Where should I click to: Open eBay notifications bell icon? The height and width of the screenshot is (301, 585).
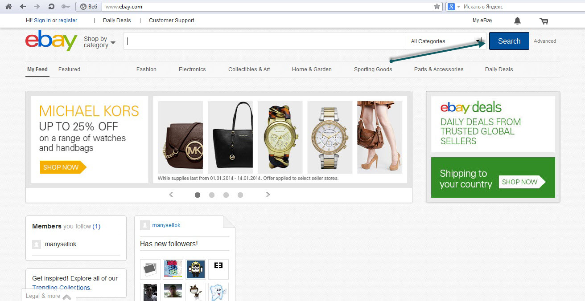pyautogui.click(x=517, y=20)
